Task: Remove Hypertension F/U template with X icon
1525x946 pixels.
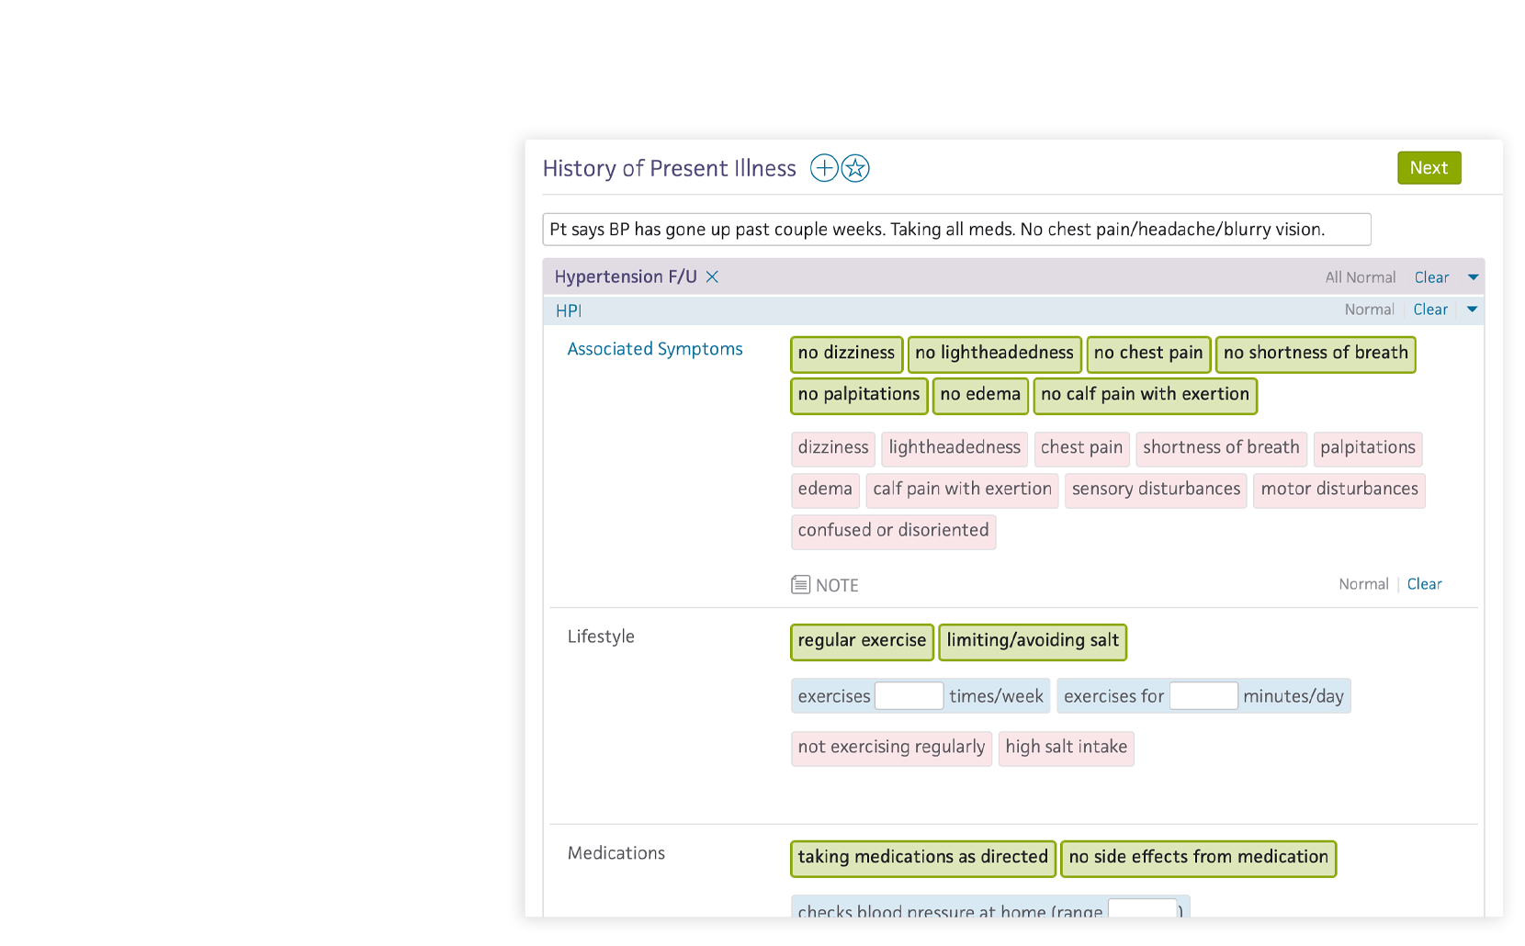Action: (712, 276)
